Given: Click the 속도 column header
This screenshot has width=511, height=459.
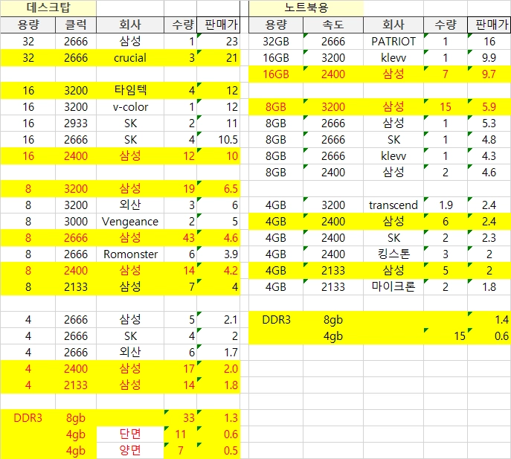Looking at the screenshot, I should [x=333, y=25].
